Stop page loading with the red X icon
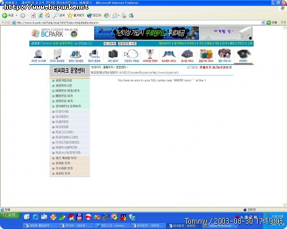The height and width of the screenshot is (229, 287). point(33,15)
